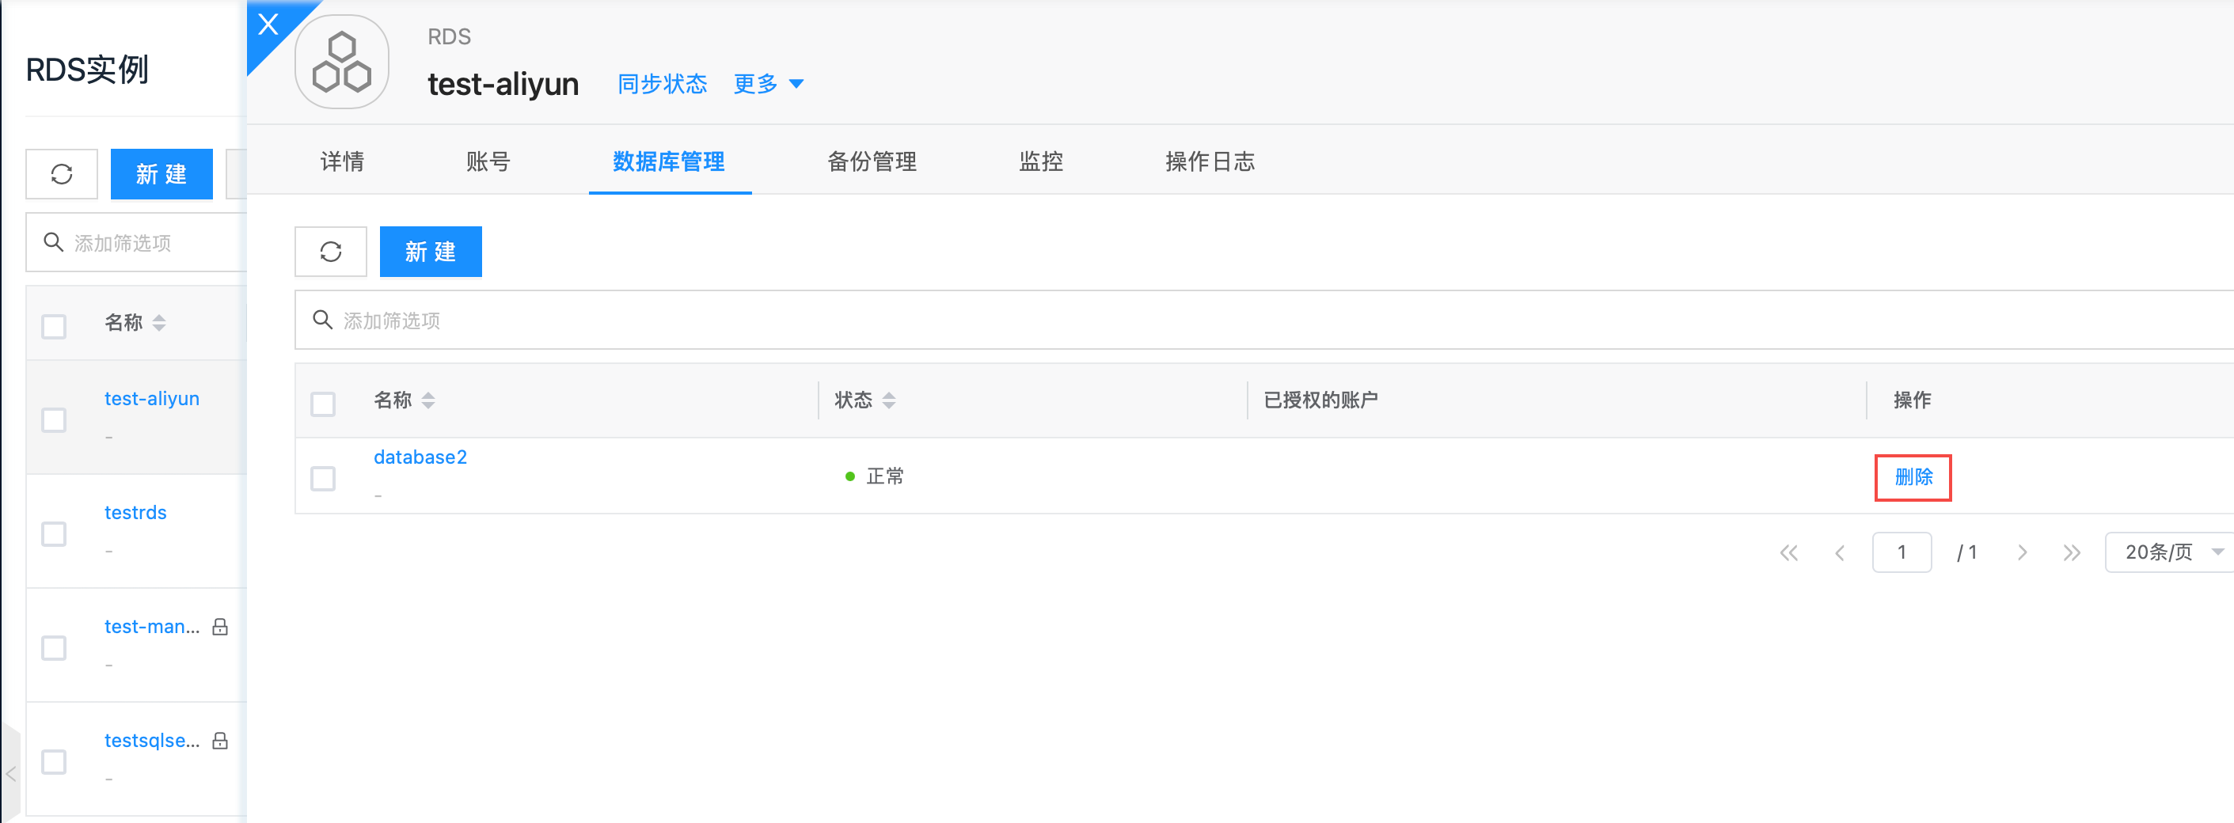Click the RDS hexagon instance icon

(x=342, y=62)
